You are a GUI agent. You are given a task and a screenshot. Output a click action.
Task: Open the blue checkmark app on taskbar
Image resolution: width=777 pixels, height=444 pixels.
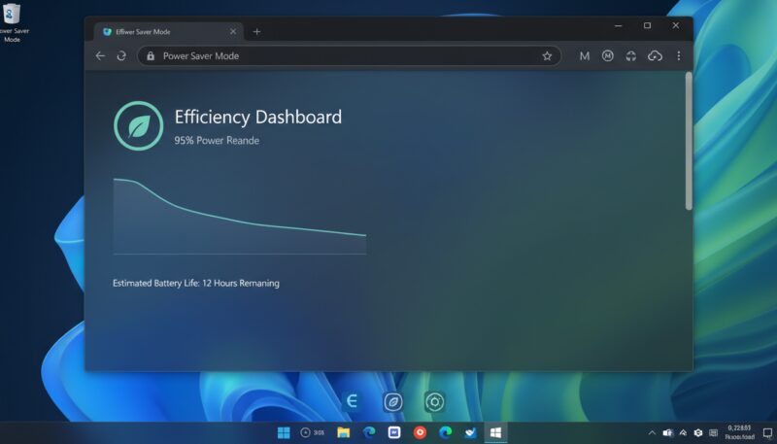(x=470, y=433)
